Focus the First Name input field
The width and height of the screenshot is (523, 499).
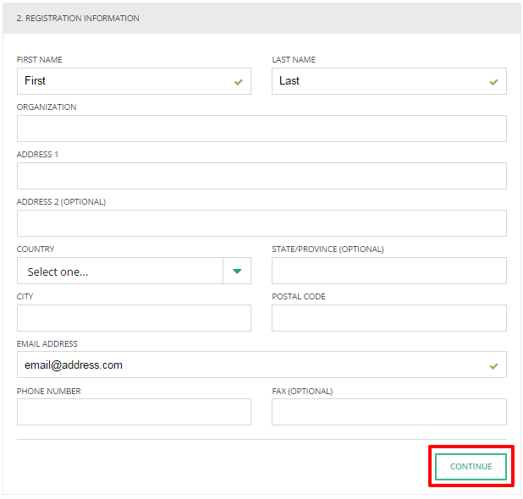[134, 81]
